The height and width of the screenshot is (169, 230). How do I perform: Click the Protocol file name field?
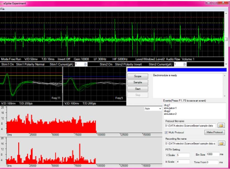pyautogui.click(x=190, y=126)
